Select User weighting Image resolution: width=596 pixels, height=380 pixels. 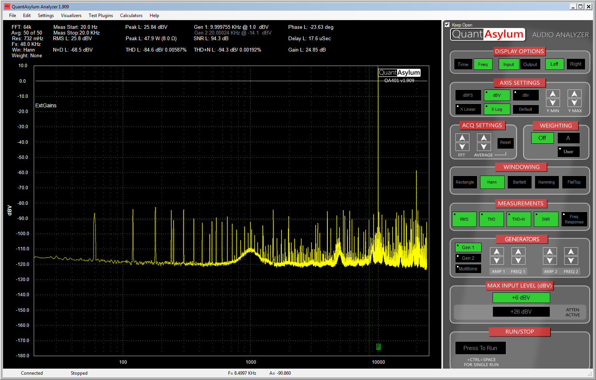(x=568, y=152)
